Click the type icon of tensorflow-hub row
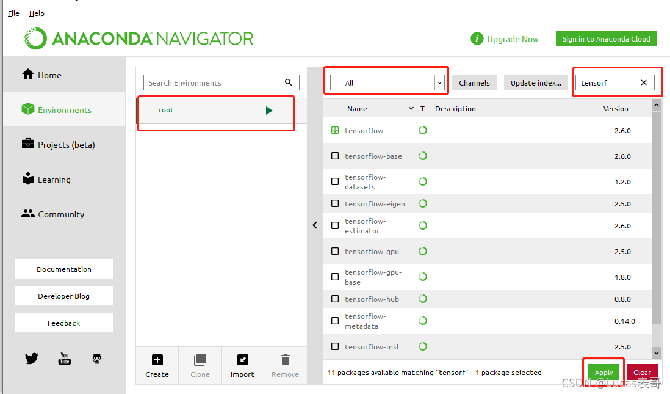The image size is (670, 394). pos(423,299)
